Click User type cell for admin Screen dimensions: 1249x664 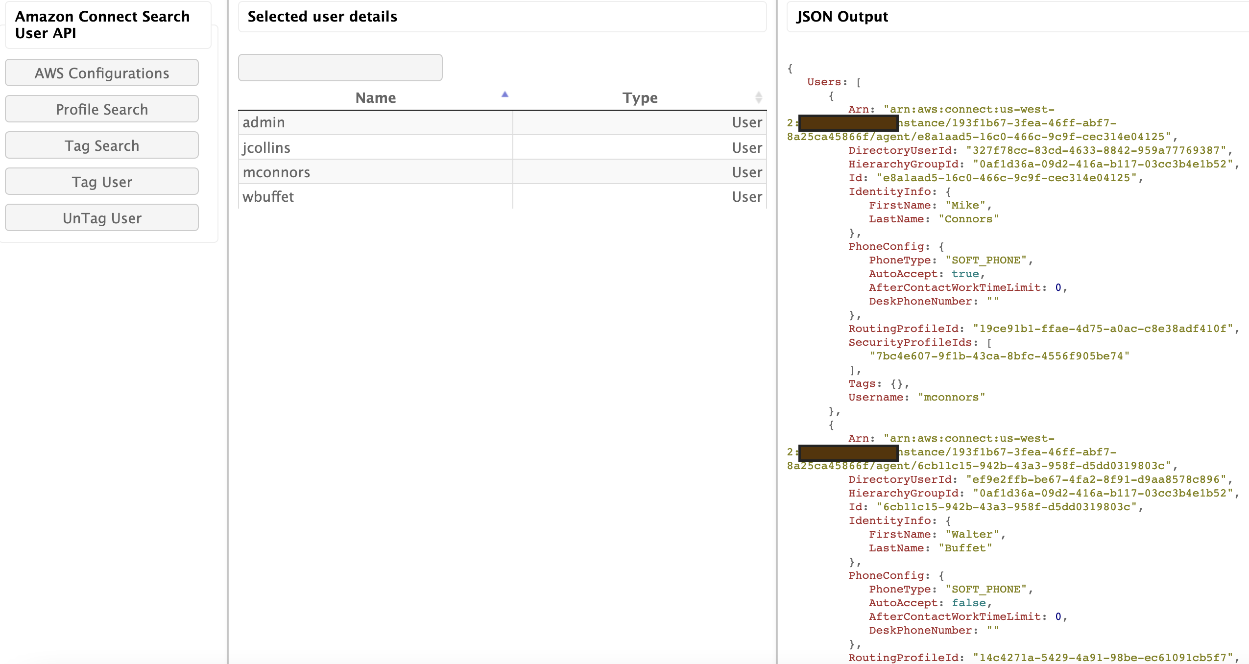(x=746, y=122)
